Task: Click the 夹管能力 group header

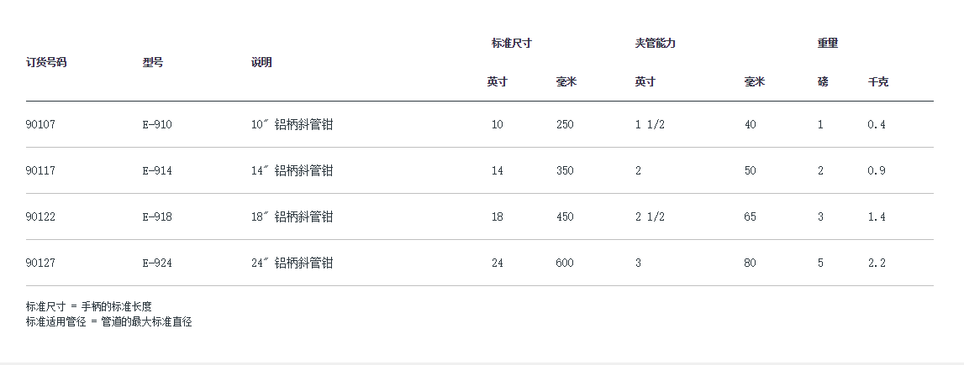Action: (655, 43)
